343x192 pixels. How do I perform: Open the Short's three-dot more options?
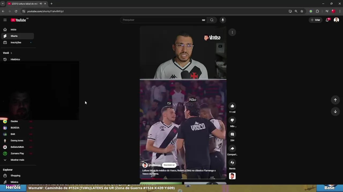tap(232, 32)
